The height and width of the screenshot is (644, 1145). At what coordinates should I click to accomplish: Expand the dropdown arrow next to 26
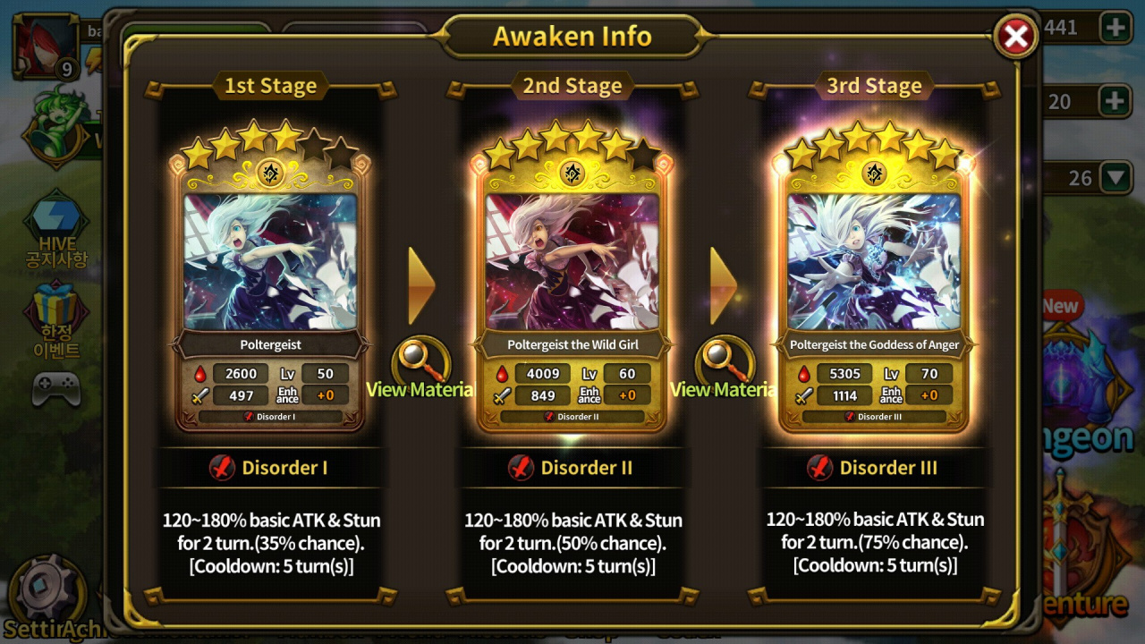[x=1115, y=177]
